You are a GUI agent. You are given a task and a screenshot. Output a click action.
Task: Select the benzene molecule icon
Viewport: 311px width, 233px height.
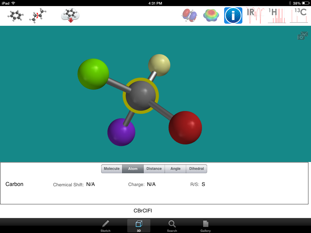click(x=15, y=15)
